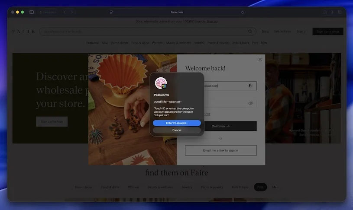353x210 pixels.
Task: Click the Sign in link
Action: point(301,32)
